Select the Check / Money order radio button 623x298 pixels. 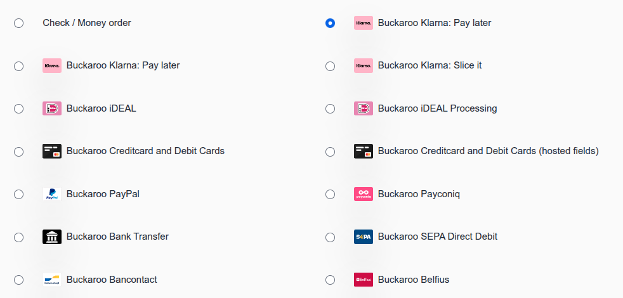pyautogui.click(x=18, y=23)
